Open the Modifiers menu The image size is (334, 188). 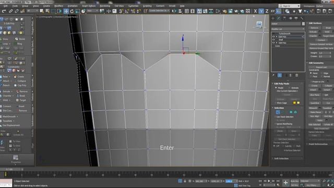58,6
